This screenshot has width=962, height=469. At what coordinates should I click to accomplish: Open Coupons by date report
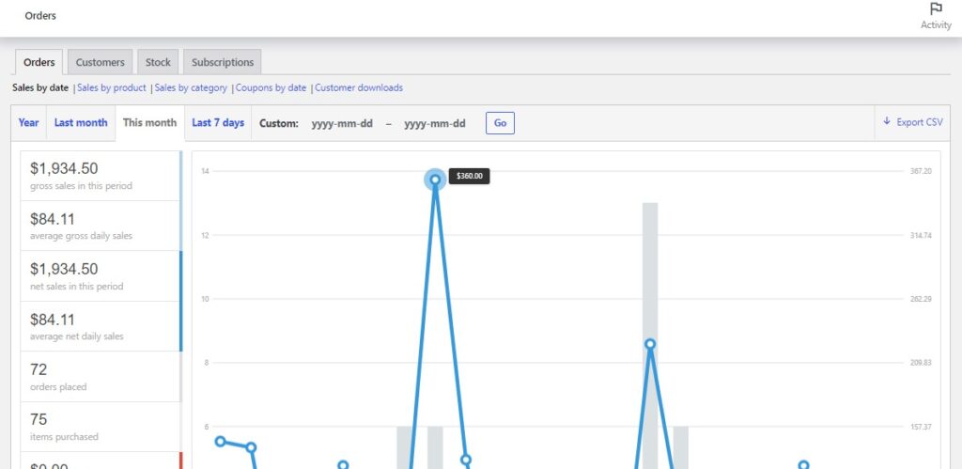coord(271,87)
